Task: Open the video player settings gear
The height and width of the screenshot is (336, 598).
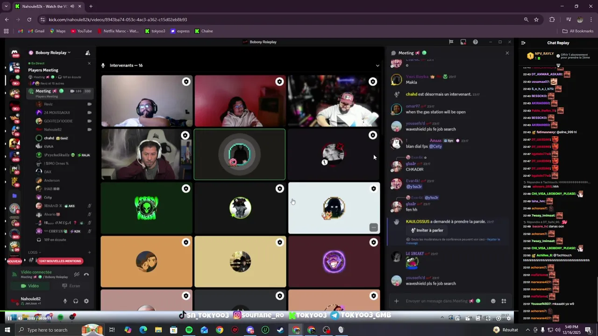Action: [509, 318]
